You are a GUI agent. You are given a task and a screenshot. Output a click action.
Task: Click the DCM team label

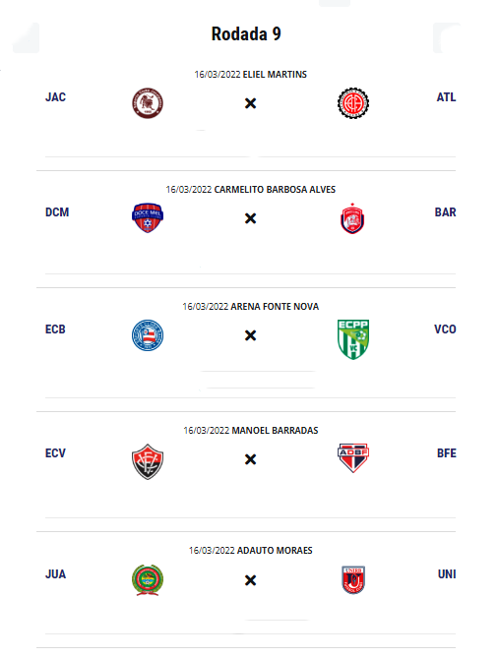coord(57,211)
